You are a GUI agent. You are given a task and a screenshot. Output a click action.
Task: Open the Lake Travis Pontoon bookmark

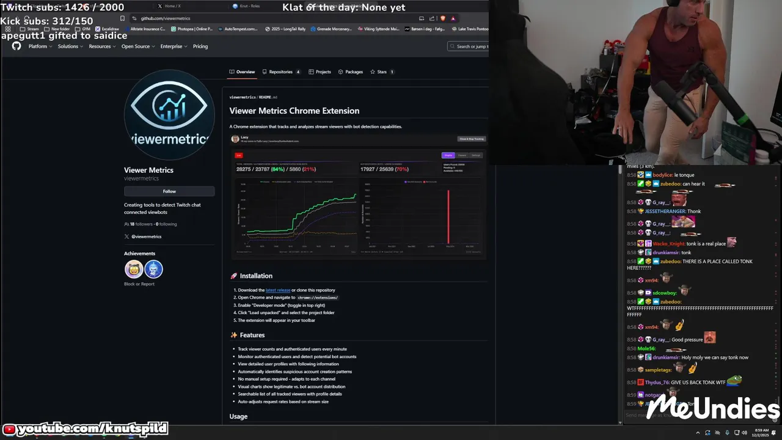(470, 29)
